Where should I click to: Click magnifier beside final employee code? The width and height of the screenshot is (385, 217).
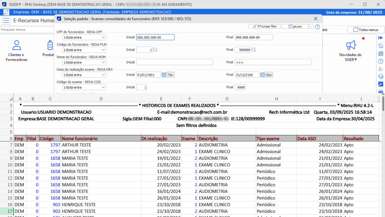tap(254, 50)
